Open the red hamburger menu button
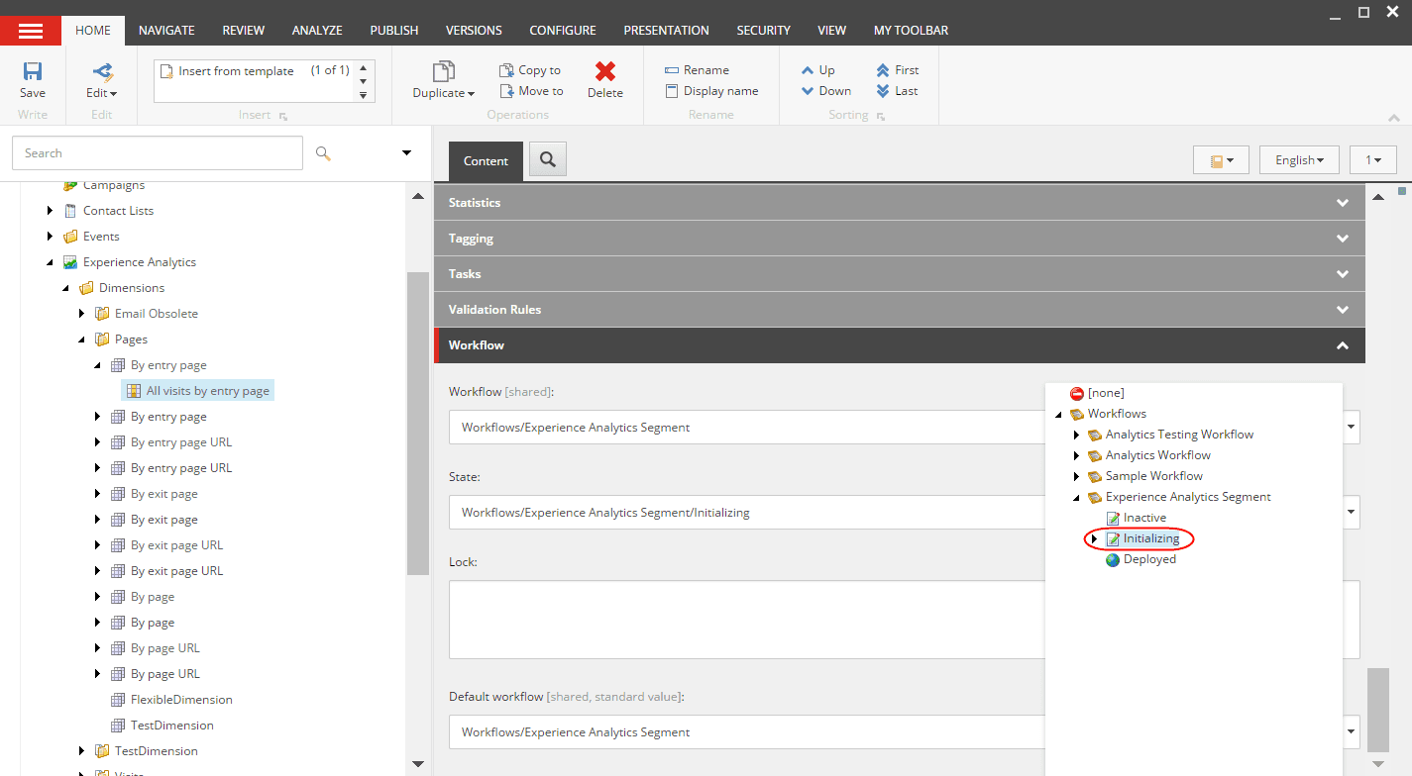This screenshot has height=776, width=1412. pyautogui.click(x=31, y=31)
